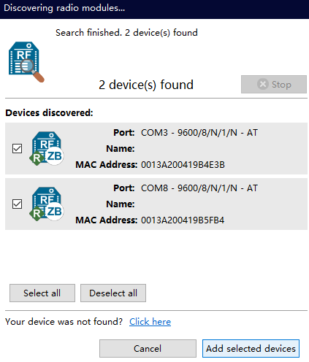Open the 'Click here' help link
309x362 pixels.
[x=150, y=322]
